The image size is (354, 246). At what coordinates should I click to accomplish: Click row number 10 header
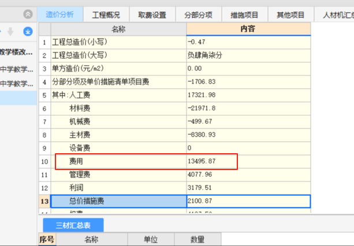44,161
